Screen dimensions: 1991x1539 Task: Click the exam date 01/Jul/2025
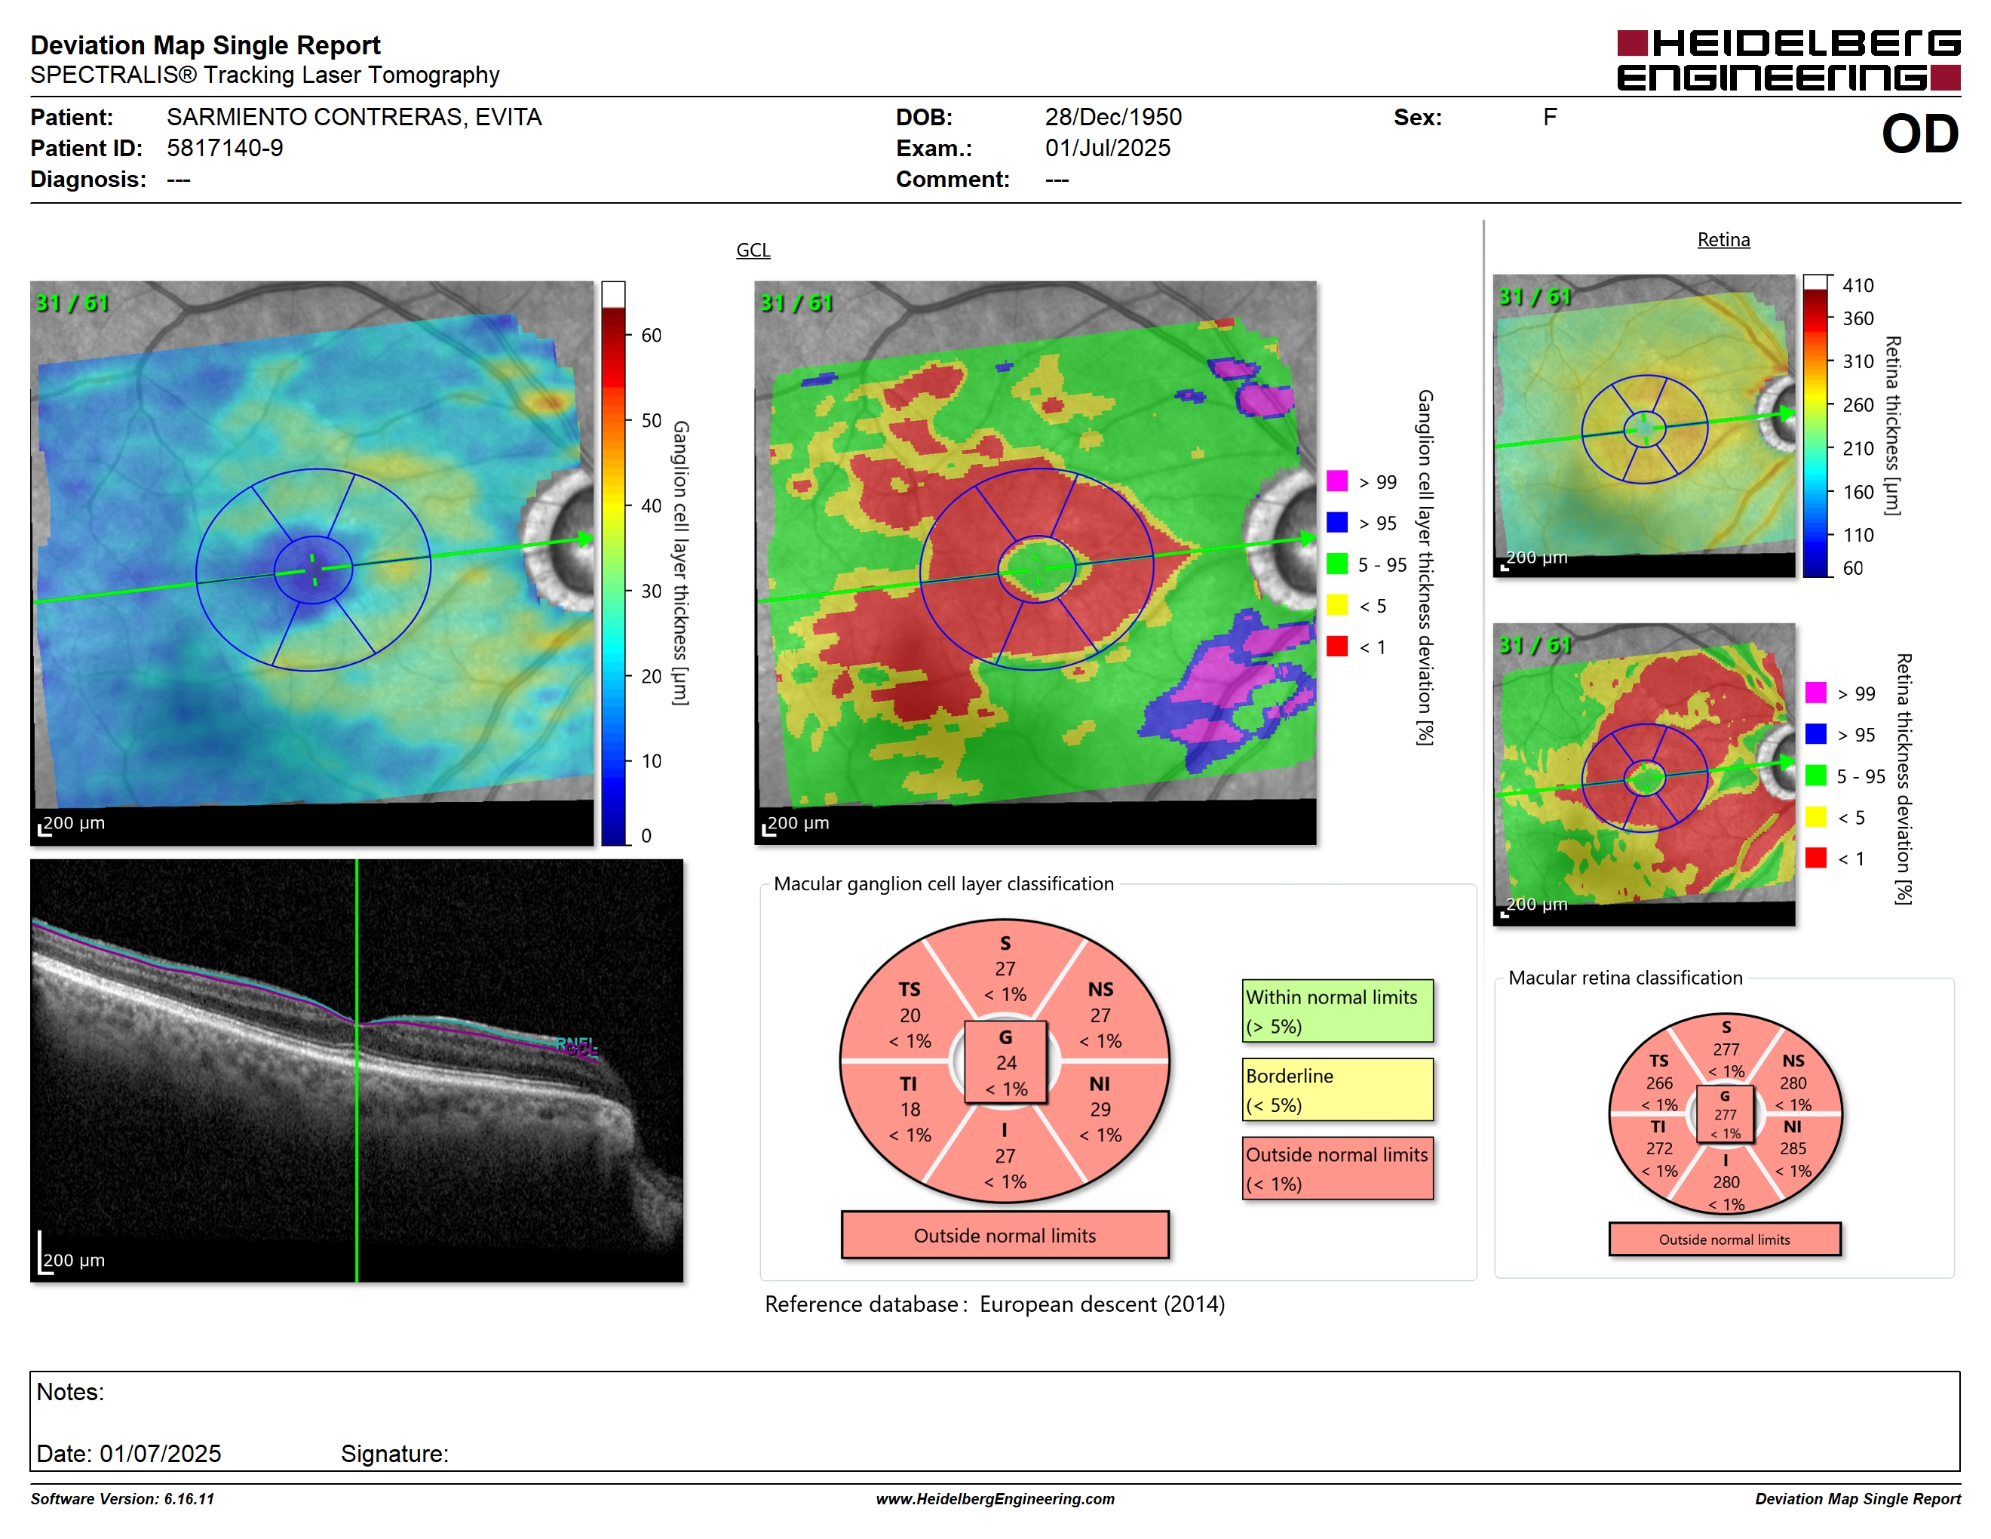click(x=1108, y=148)
